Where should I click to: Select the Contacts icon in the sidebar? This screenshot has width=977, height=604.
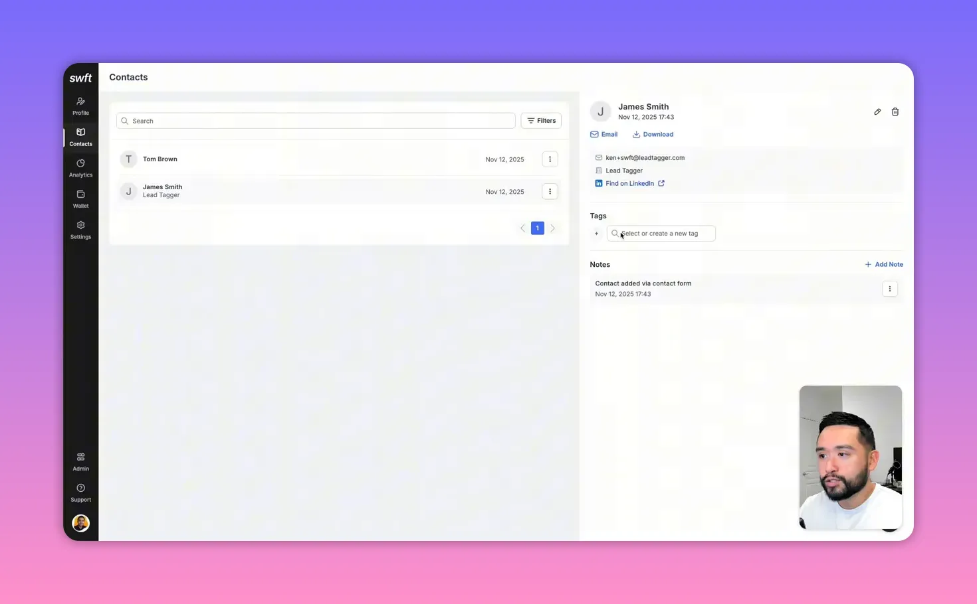pyautogui.click(x=80, y=137)
